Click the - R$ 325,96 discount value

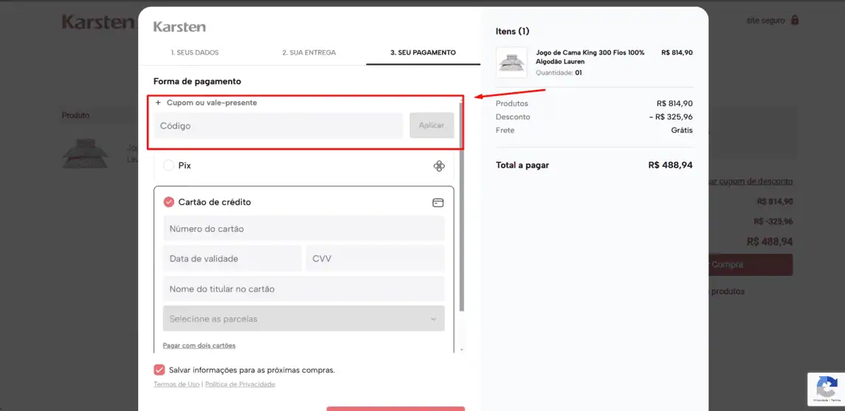pyautogui.click(x=670, y=117)
